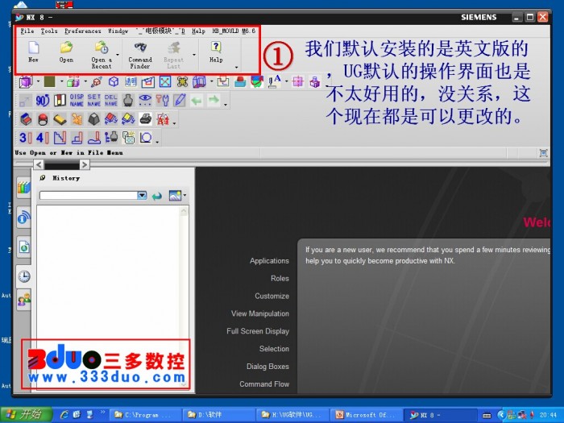Open the Window menu
This screenshot has width=564, height=423.
pyautogui.click(x=118, y=31)
